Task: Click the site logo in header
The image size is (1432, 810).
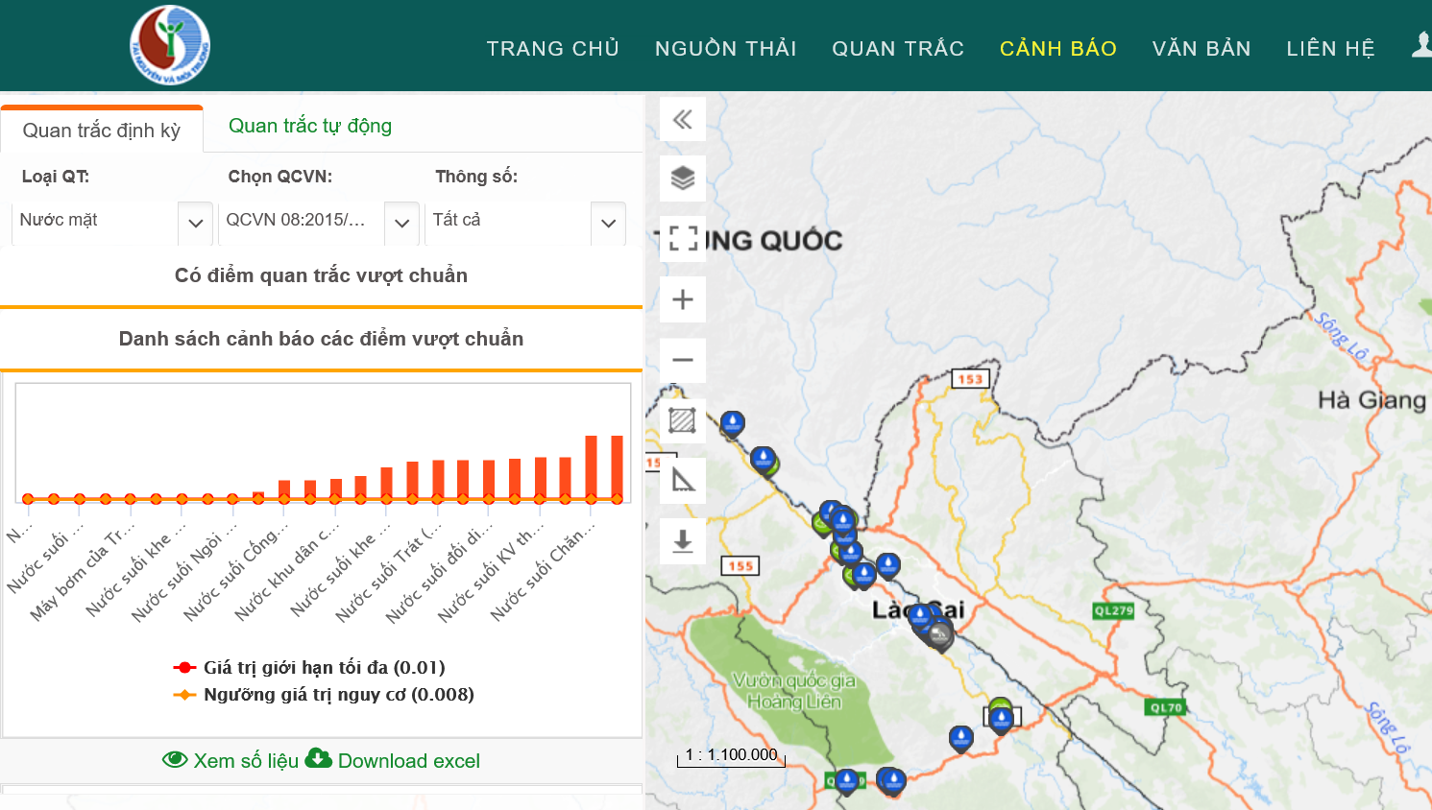Action: (x=170, y=45)
